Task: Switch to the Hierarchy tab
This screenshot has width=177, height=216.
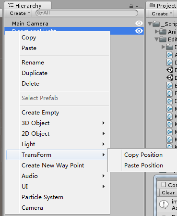Action: 28,5
